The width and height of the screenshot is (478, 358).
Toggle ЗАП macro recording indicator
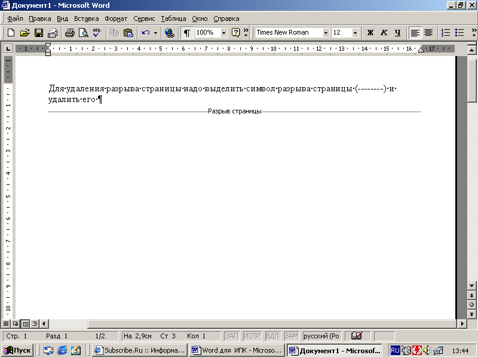(232, 336)
